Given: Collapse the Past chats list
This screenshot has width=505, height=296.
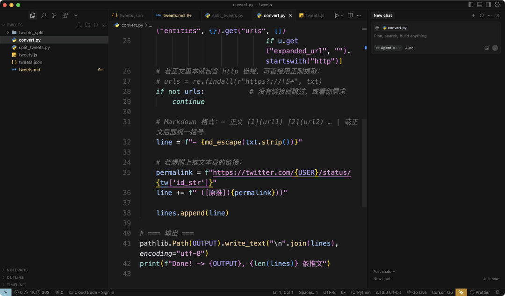Looking at the screenshot, I should click(384, 272).
